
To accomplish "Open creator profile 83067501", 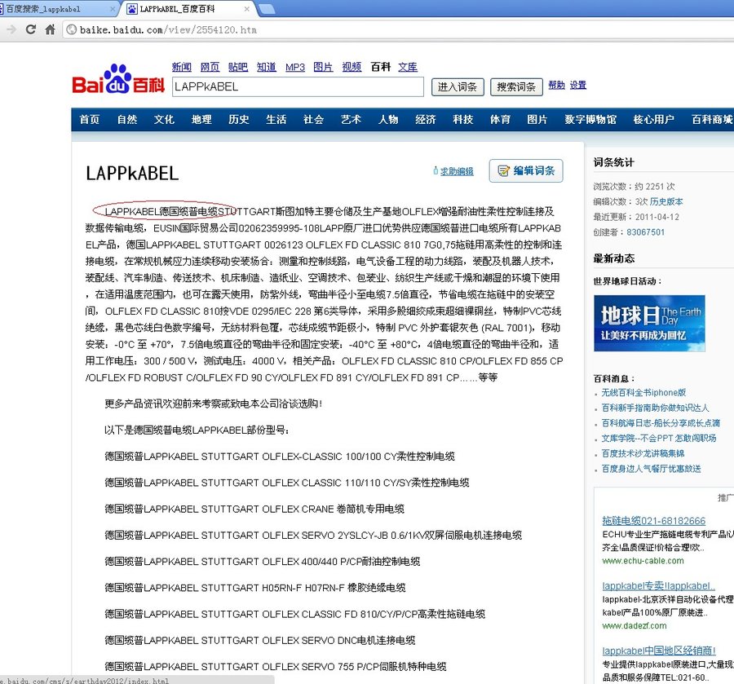I will tap(646, 232).
